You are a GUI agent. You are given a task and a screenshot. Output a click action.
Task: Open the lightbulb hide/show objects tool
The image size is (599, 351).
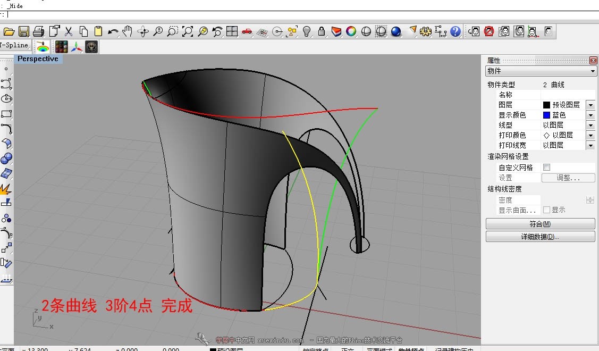[306, 31]
